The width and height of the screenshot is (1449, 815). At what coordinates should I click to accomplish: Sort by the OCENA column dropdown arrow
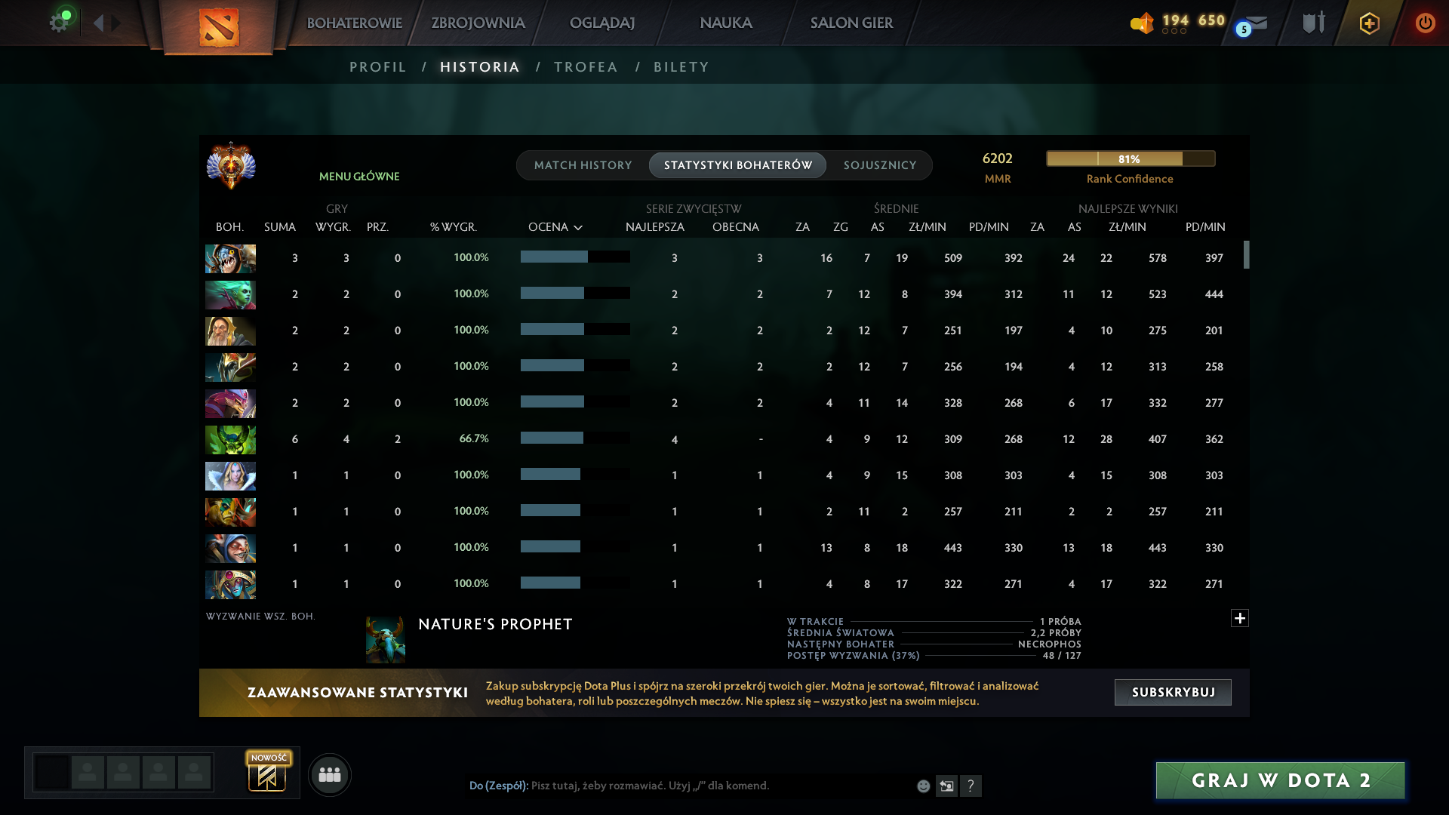(x=578, y=227)
